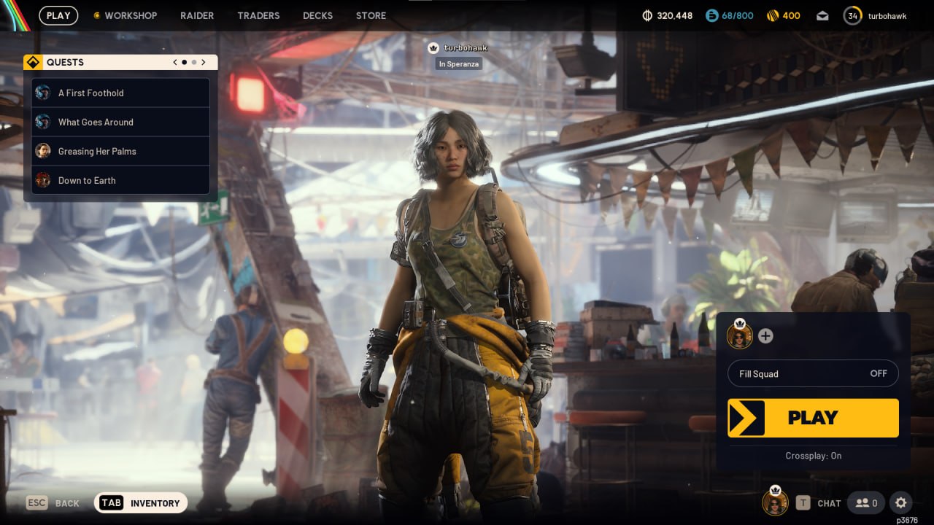Toggle the Crossplay: On setting
This screenshot has width=934, height=525.
(813, 456)
